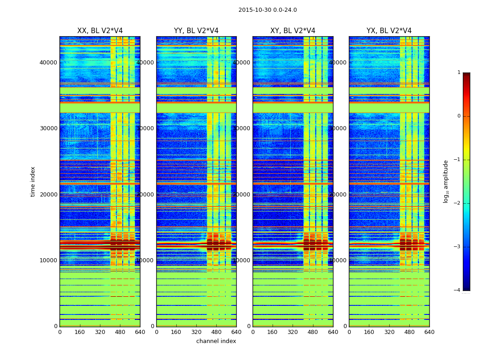Click the colorbar tick label 0
Image resolution: width=477 pixels, height=363 pixels.
coord(459,116)
